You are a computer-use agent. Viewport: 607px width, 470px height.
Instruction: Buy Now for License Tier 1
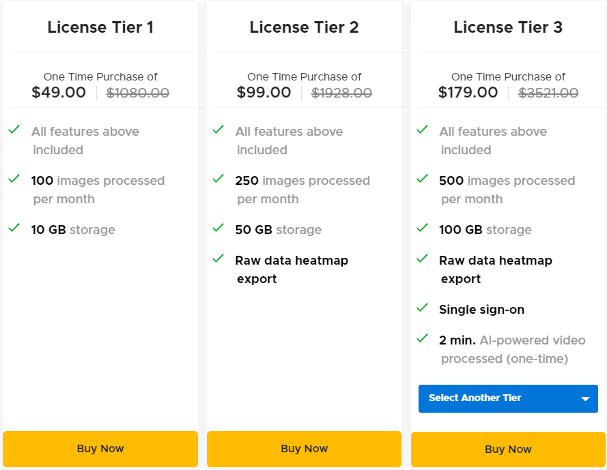pyautogui.click(x=100, y=448)
